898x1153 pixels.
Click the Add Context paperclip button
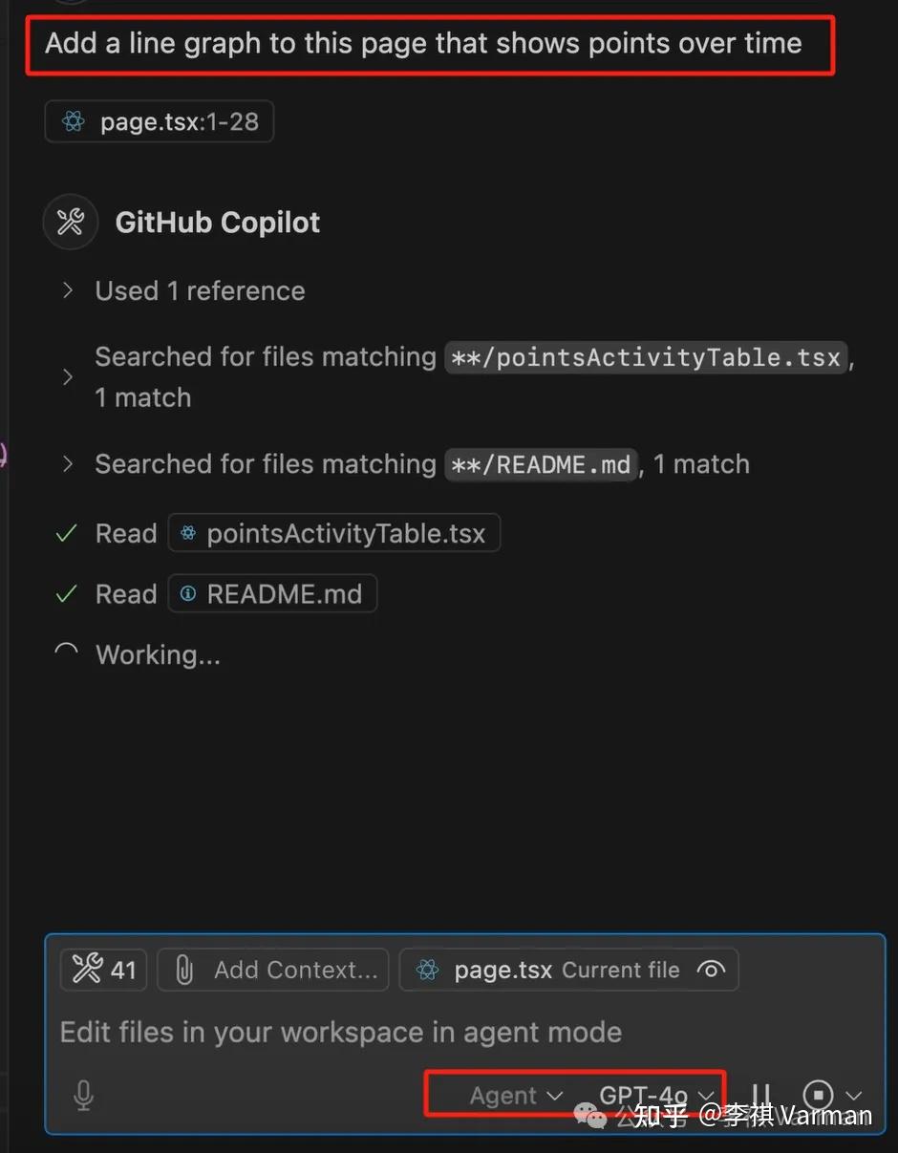272,970
